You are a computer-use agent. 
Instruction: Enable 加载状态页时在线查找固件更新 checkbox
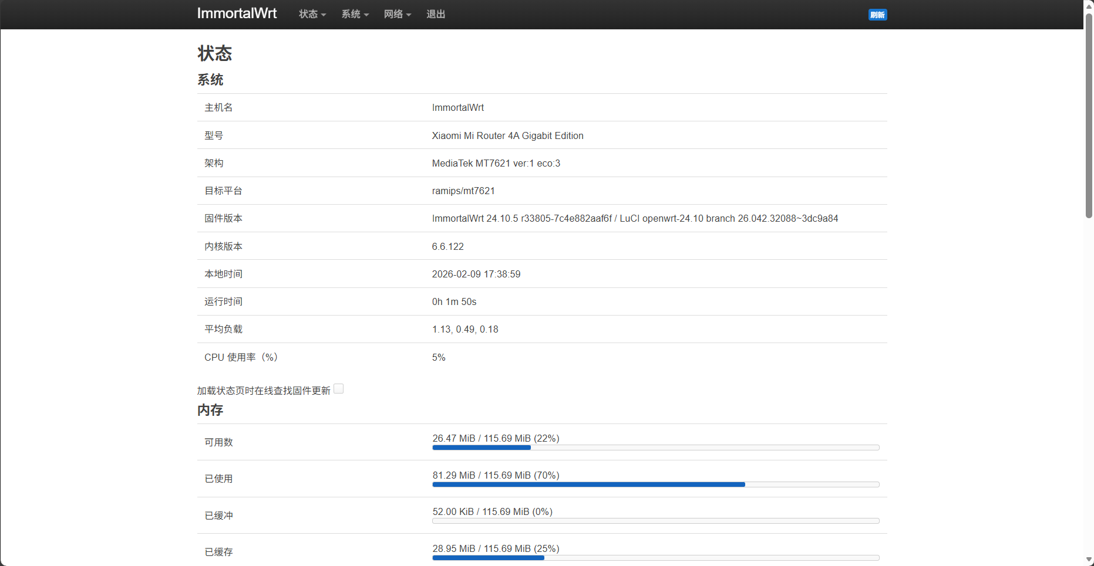click(339, 388)
